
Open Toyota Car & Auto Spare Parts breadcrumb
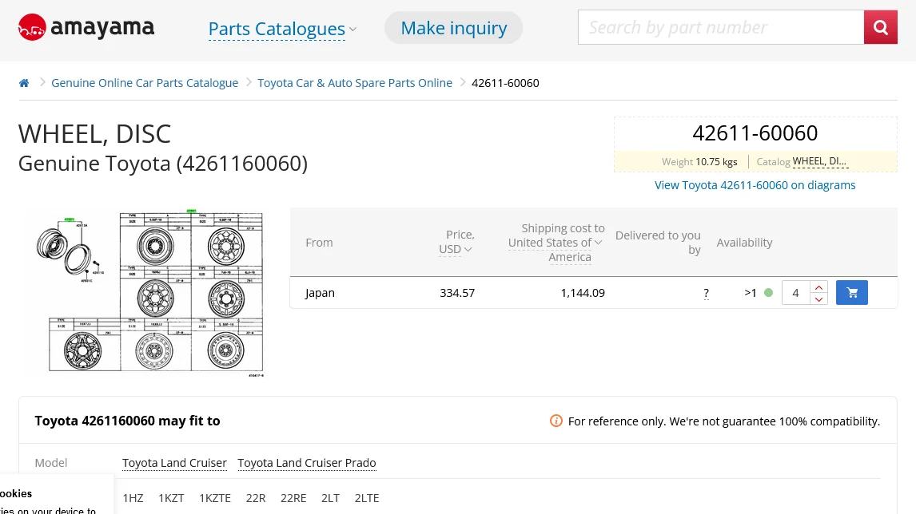click(x=355, y=83)
